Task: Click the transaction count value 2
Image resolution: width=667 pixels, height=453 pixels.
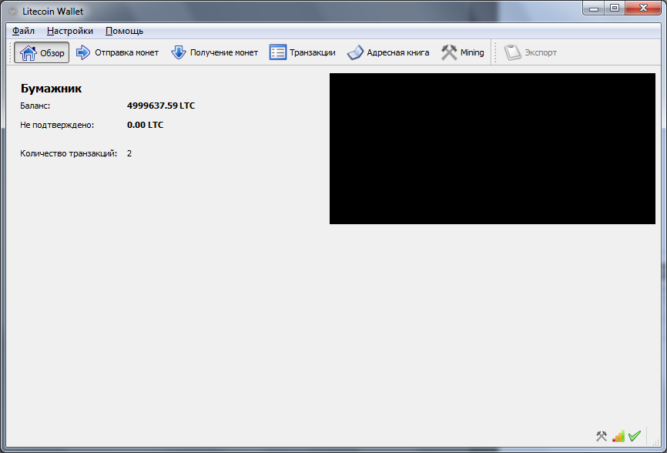Action: (x=129, y=153)
